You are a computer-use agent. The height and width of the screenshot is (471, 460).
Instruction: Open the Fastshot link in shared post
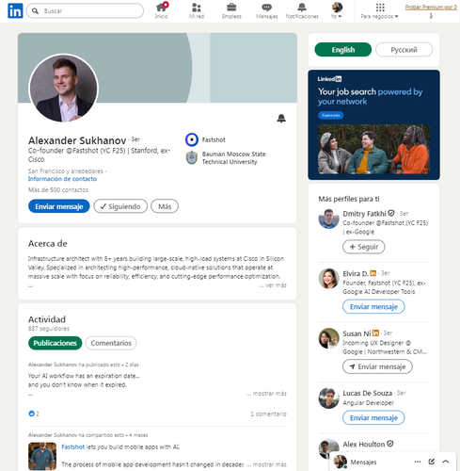[x=73, y=447]
